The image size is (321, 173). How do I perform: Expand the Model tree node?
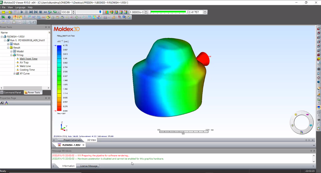point(11,51)
